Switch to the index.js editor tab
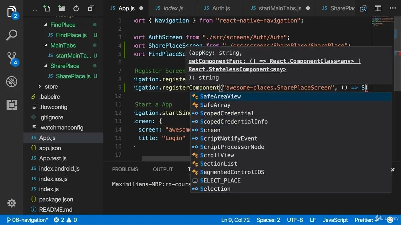401x225 pixels. tap(173, 8)
